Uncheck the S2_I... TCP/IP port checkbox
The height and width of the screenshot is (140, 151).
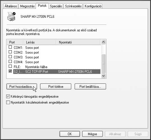coord(10,71)
